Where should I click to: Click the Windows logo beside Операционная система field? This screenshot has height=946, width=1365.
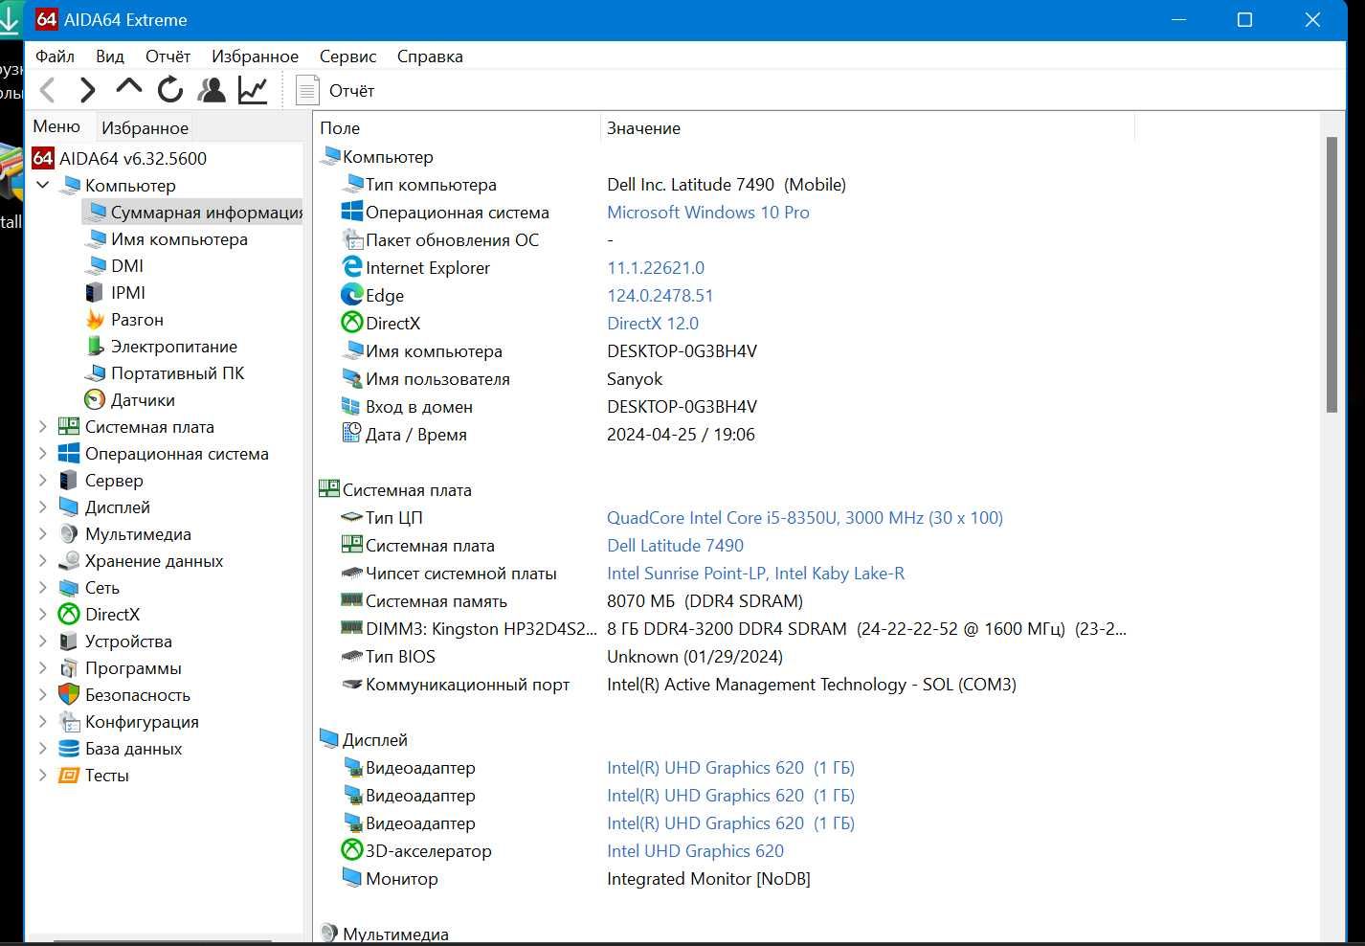pyautogui.click(x=351, y=212)
